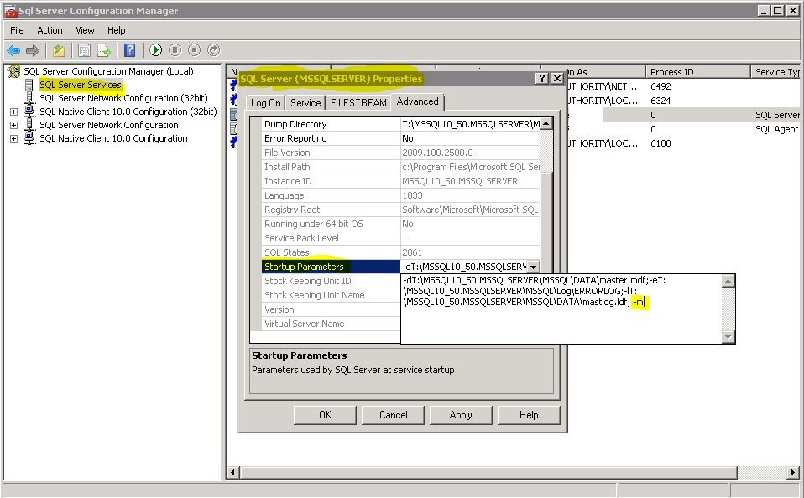Click OK in the Properties dialog
This screenshot has height=498, width=804.
[325, 415]
